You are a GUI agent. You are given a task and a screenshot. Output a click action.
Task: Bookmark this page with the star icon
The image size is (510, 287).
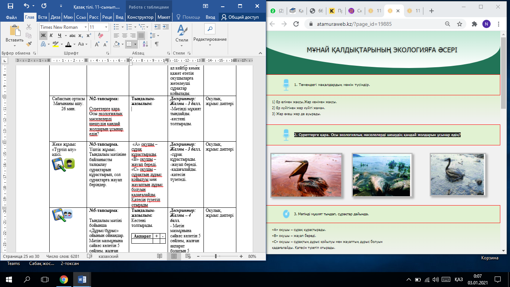(x=460, y=24)
